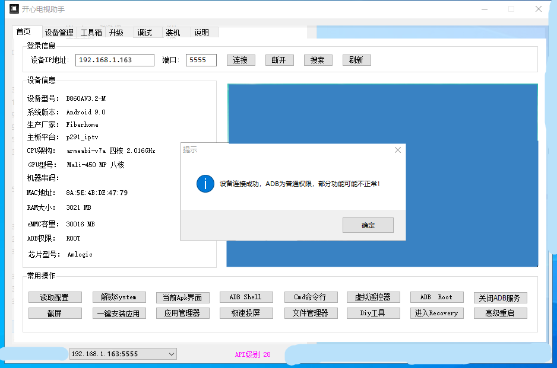Click the 开心电视助手 app icon in title bar

[14, 9]
